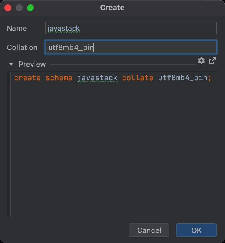The width and height of the screenshot is (225, 243).
Task: Click the 'create' keyword in preview
Action: [27, 78]
